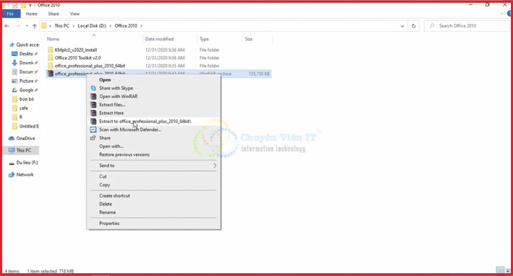
Task: Click the WinRAR icon beside Extract files...
Action: pos(93,105)
